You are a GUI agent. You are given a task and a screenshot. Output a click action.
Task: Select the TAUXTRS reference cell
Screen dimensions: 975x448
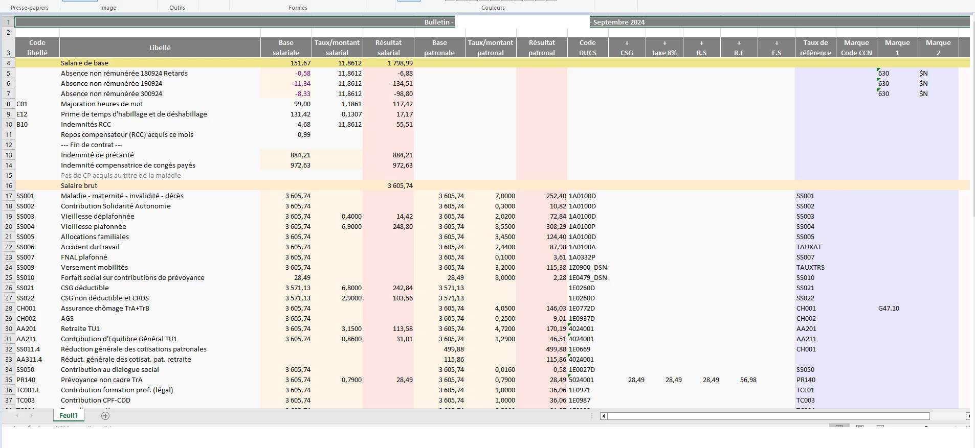coord(810,268)
